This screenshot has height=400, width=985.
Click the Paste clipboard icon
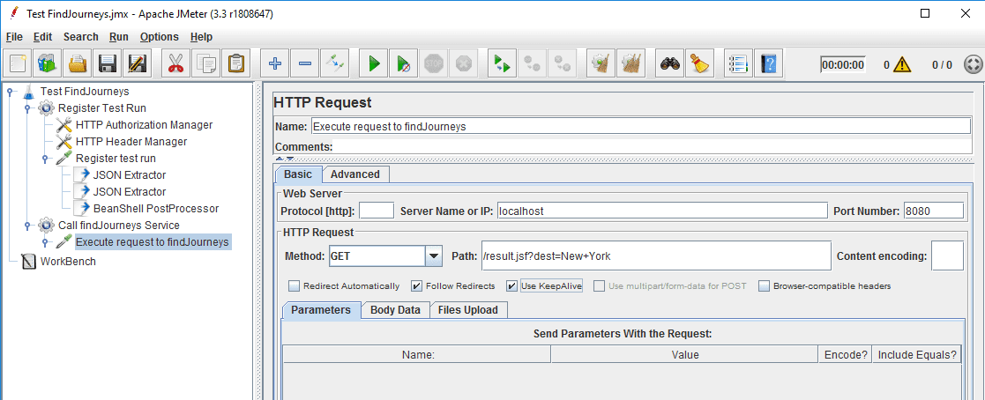coord(235,63)
